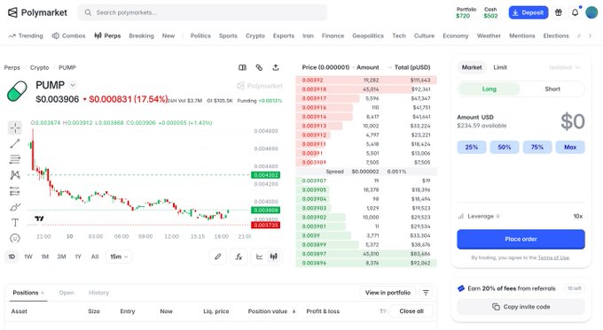Switch to the Open orders tab
This screenshot has height=330, width=603.
coord(67,293)
